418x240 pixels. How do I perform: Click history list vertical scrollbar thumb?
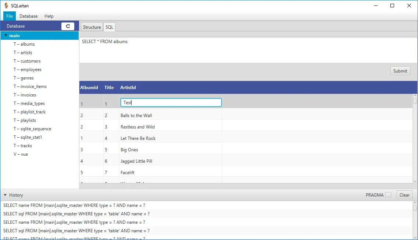pos(415,208)
